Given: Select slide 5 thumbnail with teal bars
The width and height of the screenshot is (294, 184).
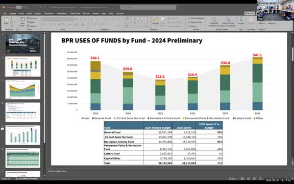Looking at the screenshot, I should point(23,135).
